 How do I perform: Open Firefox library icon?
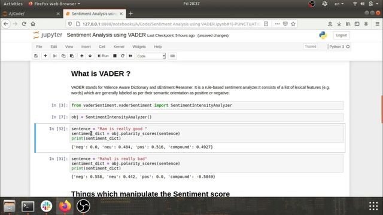pos(348,24)
